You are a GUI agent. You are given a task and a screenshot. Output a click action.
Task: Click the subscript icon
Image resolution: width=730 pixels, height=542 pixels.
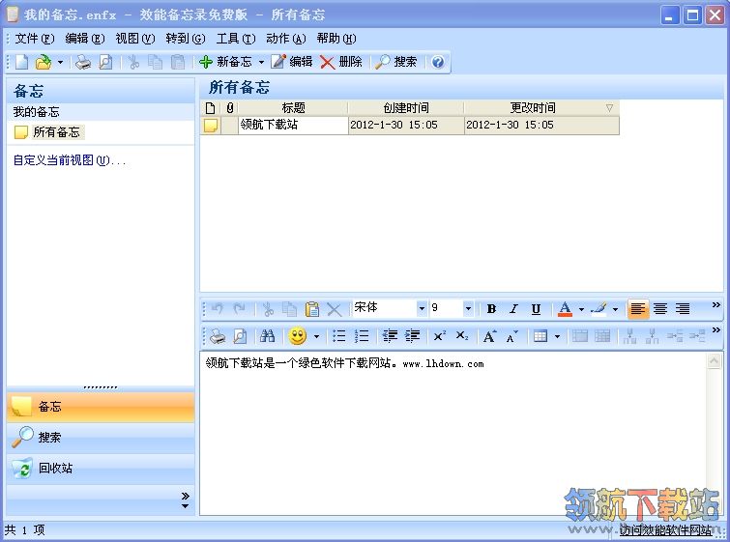point(462,336)
